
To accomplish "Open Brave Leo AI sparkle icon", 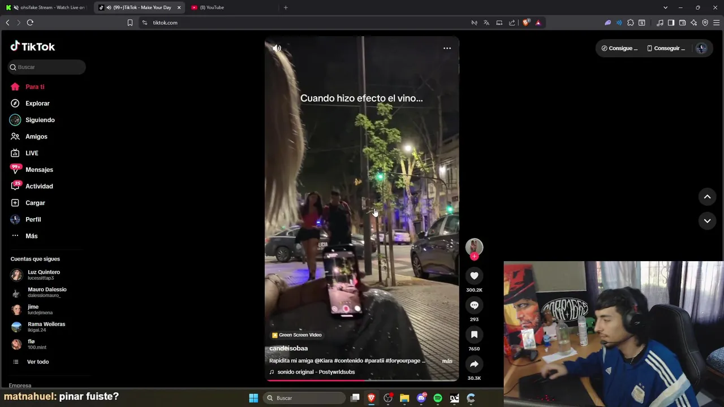I will point(693,23).
